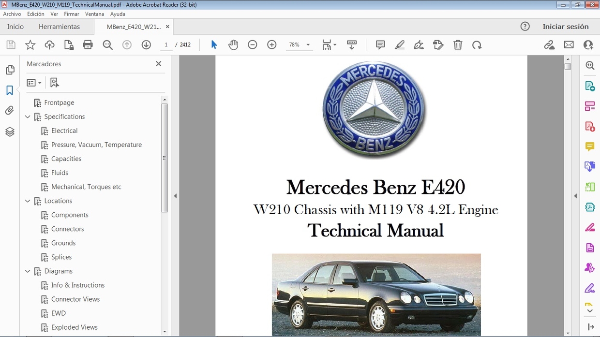Open the sticky note Comment tool
Viewport: 600px width, 337px height.
point(380,44)
